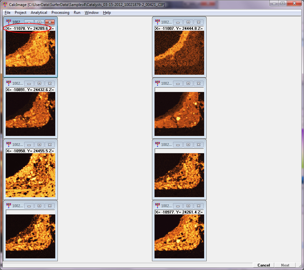Image resolution: width=304 pixels, height=270 pixels.
Task: Open the Run menu
Action: (x=77, y=13)
